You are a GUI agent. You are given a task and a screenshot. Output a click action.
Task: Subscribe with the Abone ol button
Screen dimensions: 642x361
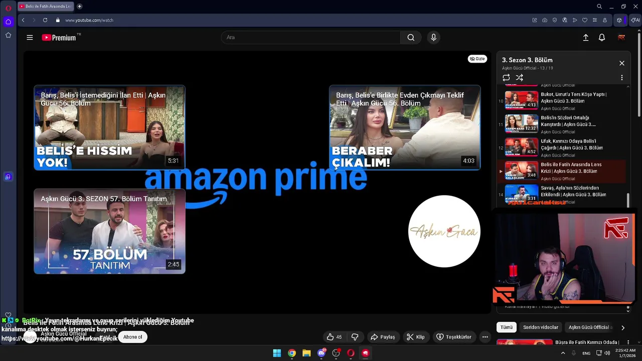(x=133, y=337)
